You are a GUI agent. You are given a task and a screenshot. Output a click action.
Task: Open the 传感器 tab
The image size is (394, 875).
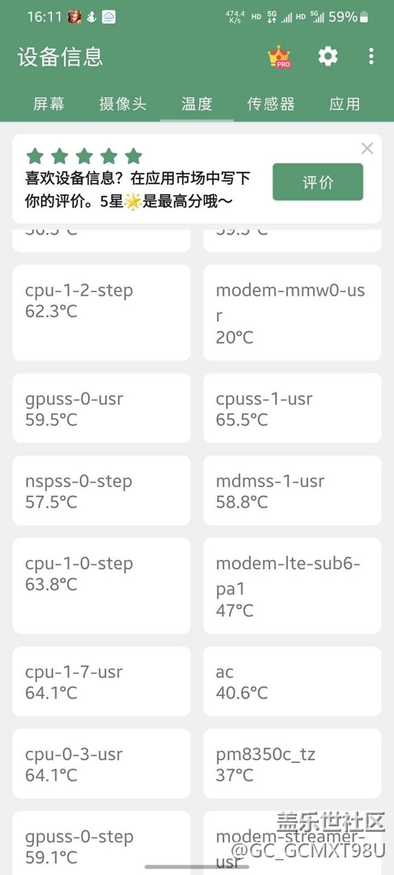(x=271, y=104)
